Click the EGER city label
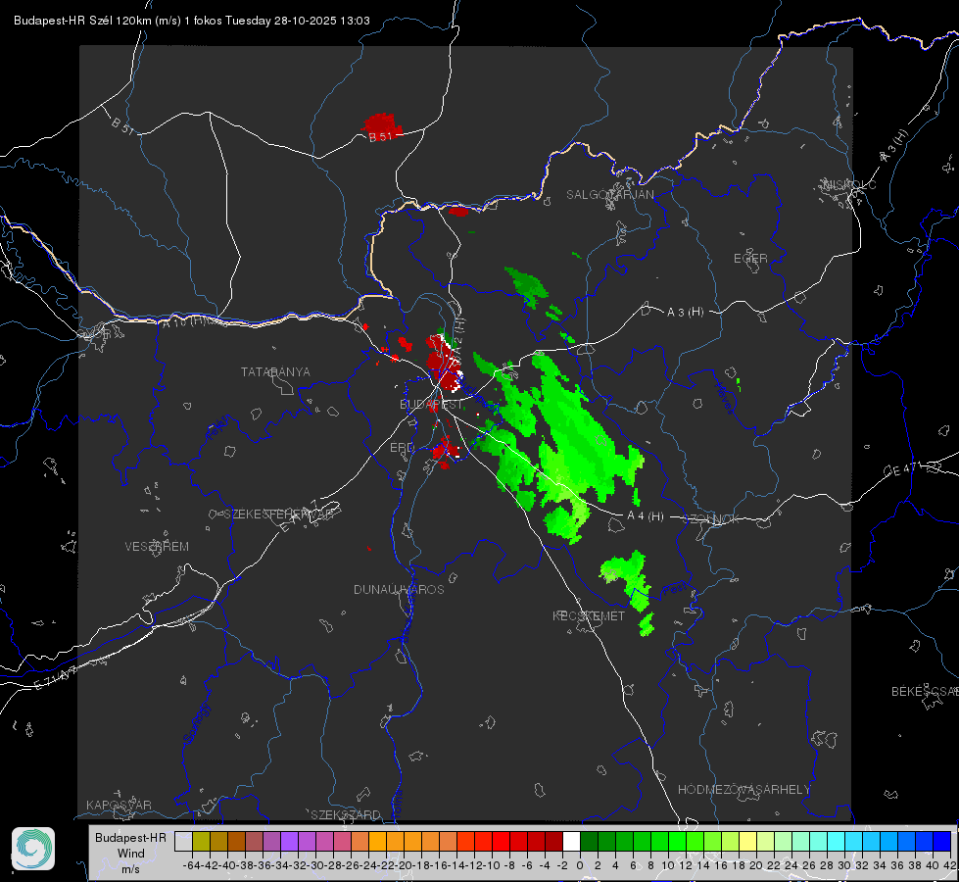Screen dimensions: 959x882 click(750, 259)
